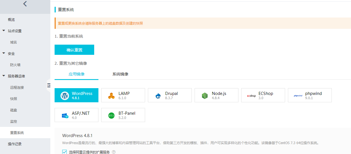Switch to the 应用镜像 tab
351x154 pixels.
tap(76, 74)
